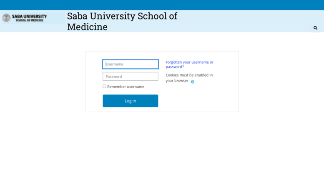
Task: Click the dark blue top navigation bar
Action: [162, 5]
